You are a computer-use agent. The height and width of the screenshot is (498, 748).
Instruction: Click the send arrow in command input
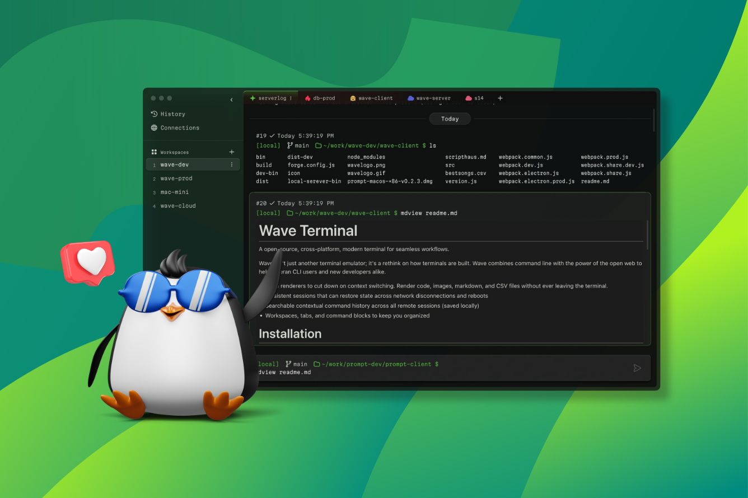coord(637,368)
